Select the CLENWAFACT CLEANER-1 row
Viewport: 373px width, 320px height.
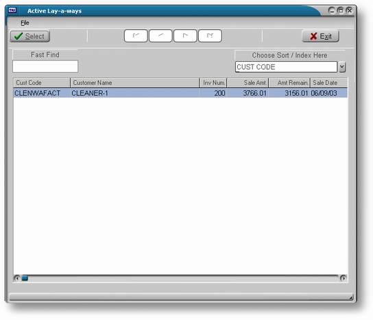pos(180,93)
